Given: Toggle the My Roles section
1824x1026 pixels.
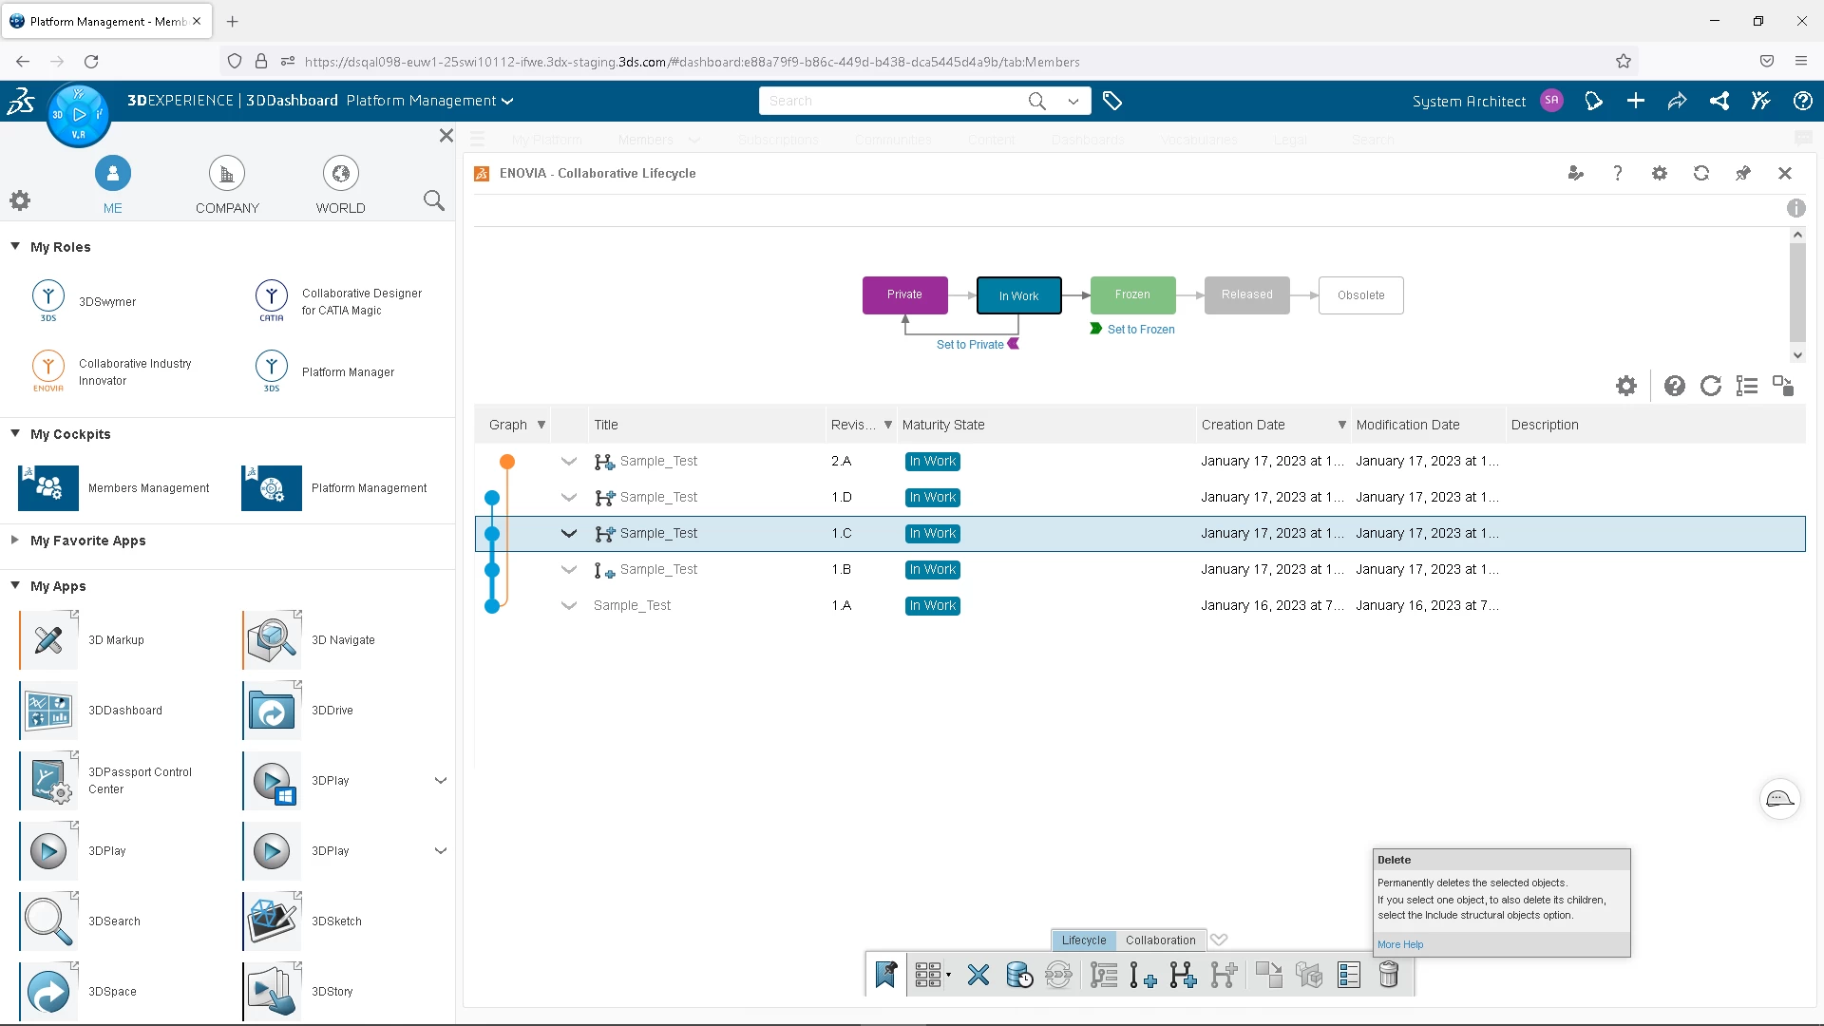Looking at the screenshot, I should pyautogui.click(x=16, y=247).
